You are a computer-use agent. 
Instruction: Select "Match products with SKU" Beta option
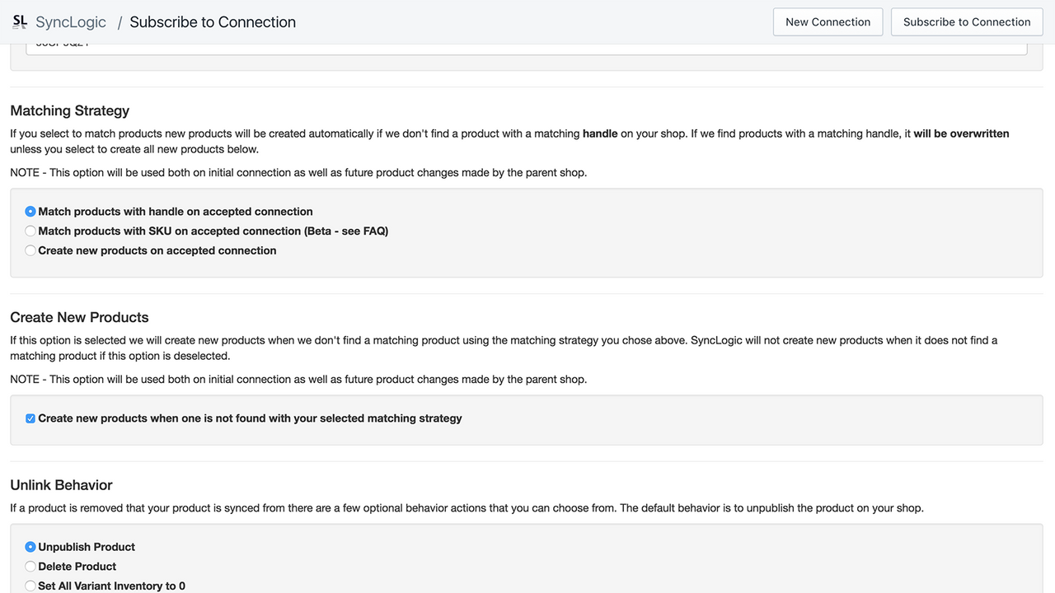(x=30, y=231)
